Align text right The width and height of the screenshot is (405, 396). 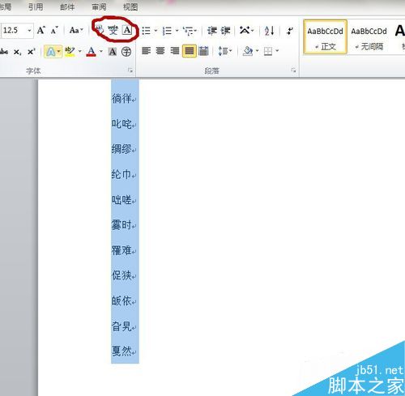[x=175, y=51]
